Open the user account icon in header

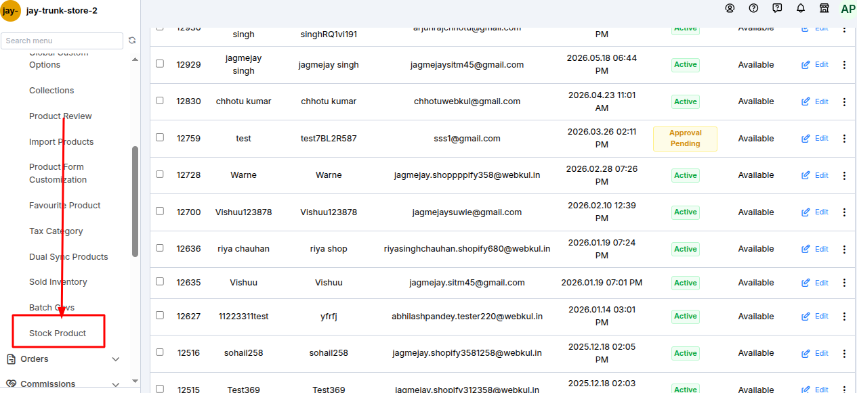point(730,8)
